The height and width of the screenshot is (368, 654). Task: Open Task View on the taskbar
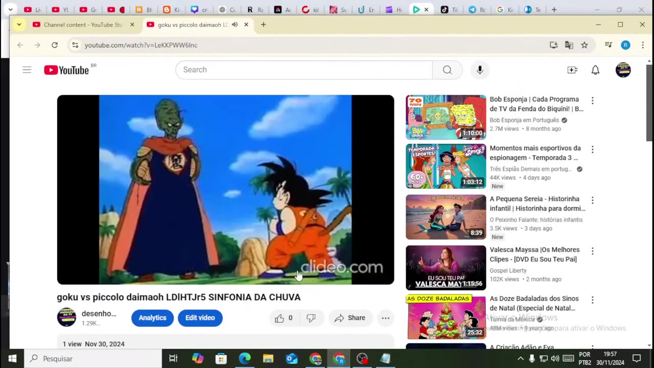[173, 358]
